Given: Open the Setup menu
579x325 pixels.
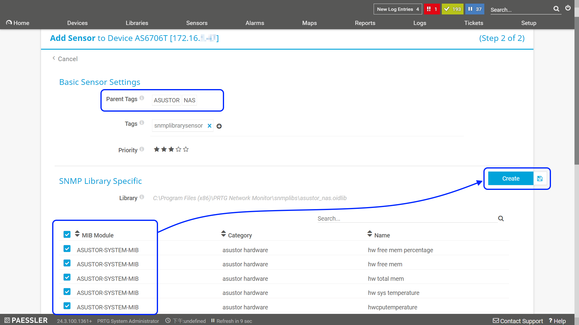Looking at the screenshot, I should tap(529, 23).
